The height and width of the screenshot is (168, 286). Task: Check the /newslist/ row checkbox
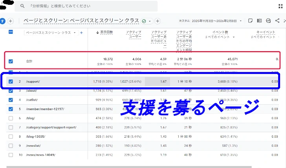click(11, 146)
